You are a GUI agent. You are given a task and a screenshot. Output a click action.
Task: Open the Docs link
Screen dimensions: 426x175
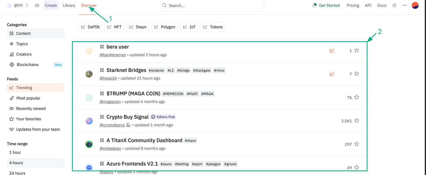(382, 5)
